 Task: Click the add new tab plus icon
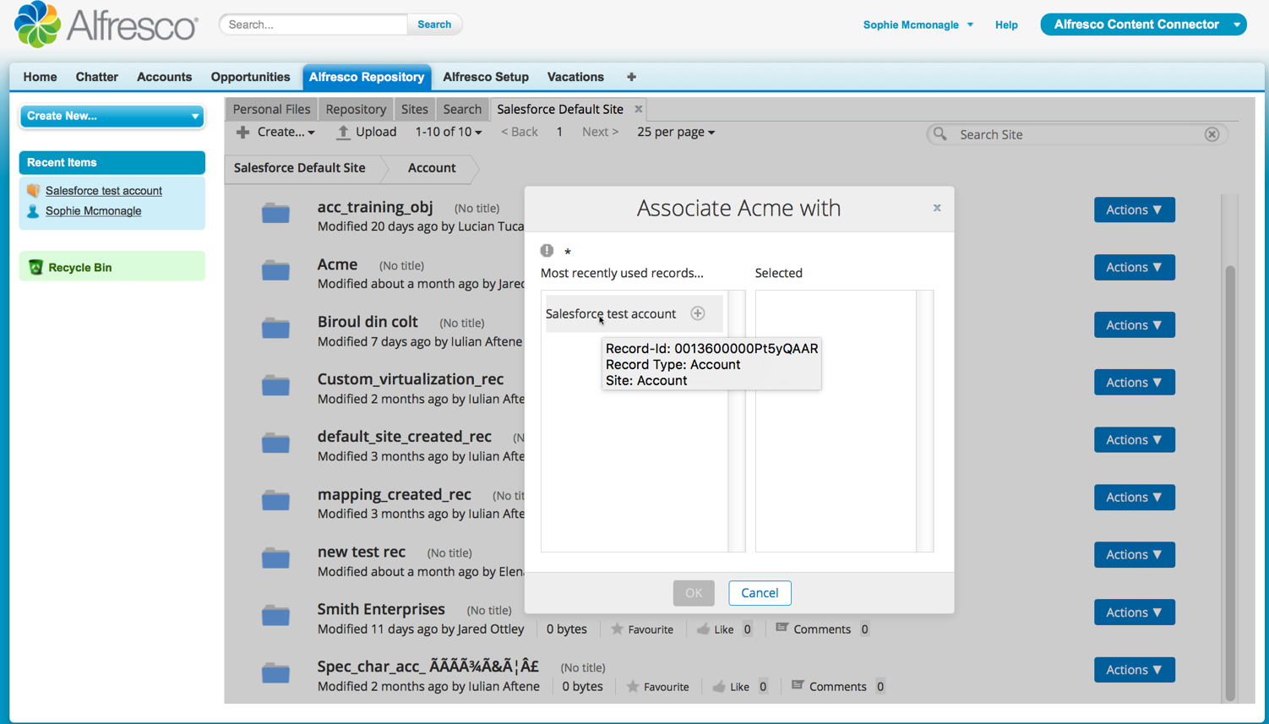[631, 77]
